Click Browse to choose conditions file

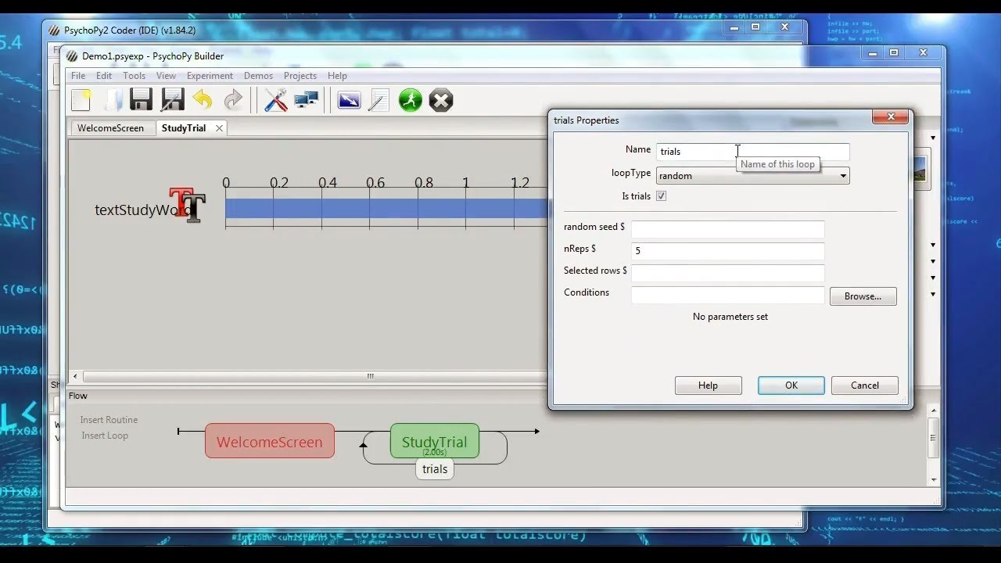[x=863, y=296]
